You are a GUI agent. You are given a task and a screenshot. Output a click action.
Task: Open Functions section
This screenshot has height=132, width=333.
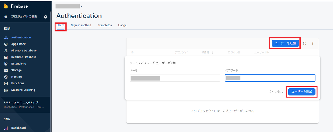18,83
